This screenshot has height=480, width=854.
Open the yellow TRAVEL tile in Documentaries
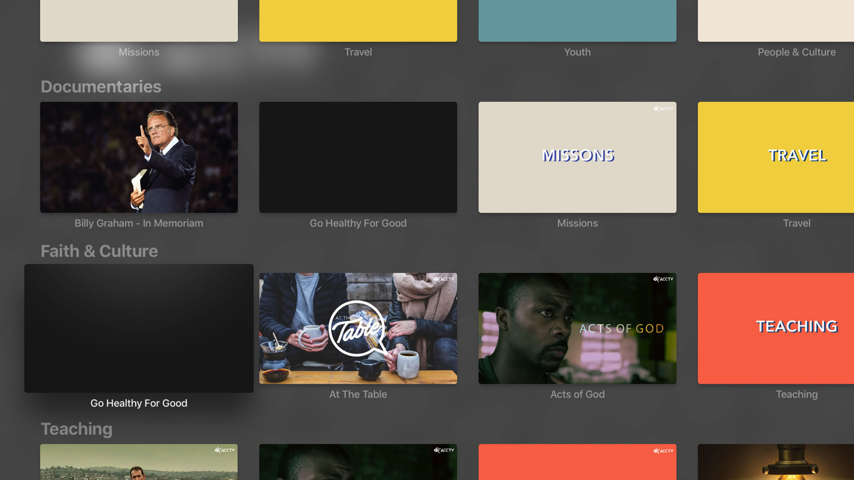776,157
